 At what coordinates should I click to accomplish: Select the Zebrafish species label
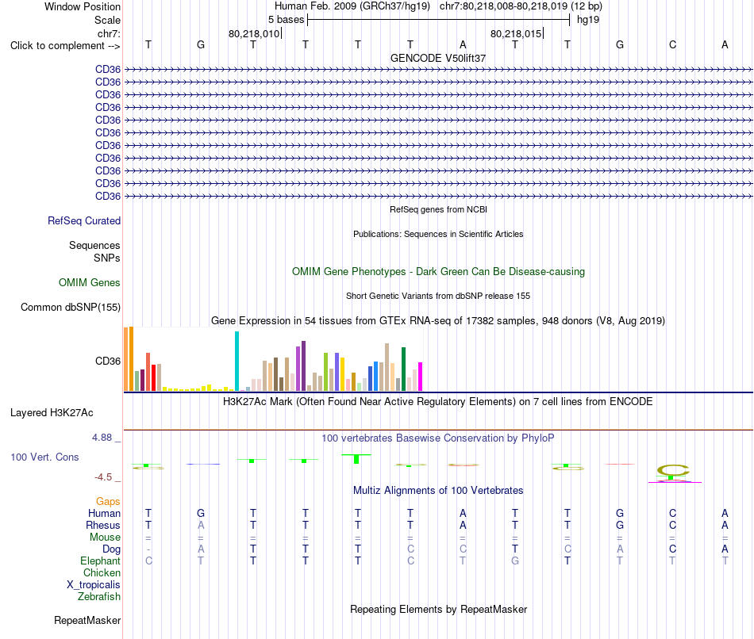99,596
